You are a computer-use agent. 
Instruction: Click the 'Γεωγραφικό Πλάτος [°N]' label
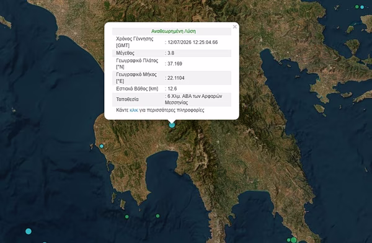click(x=137, y=64)
